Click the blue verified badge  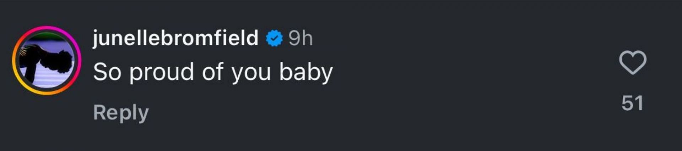coord(274,38)
